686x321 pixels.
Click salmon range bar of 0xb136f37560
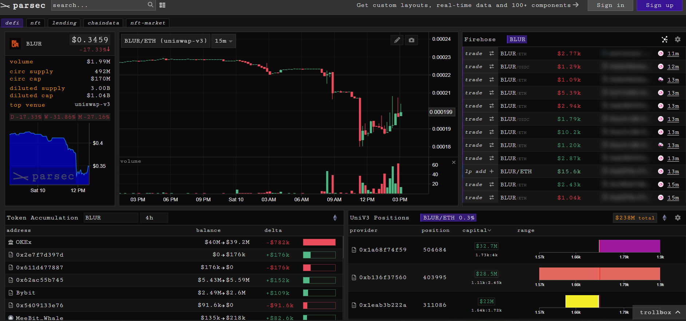599,274
